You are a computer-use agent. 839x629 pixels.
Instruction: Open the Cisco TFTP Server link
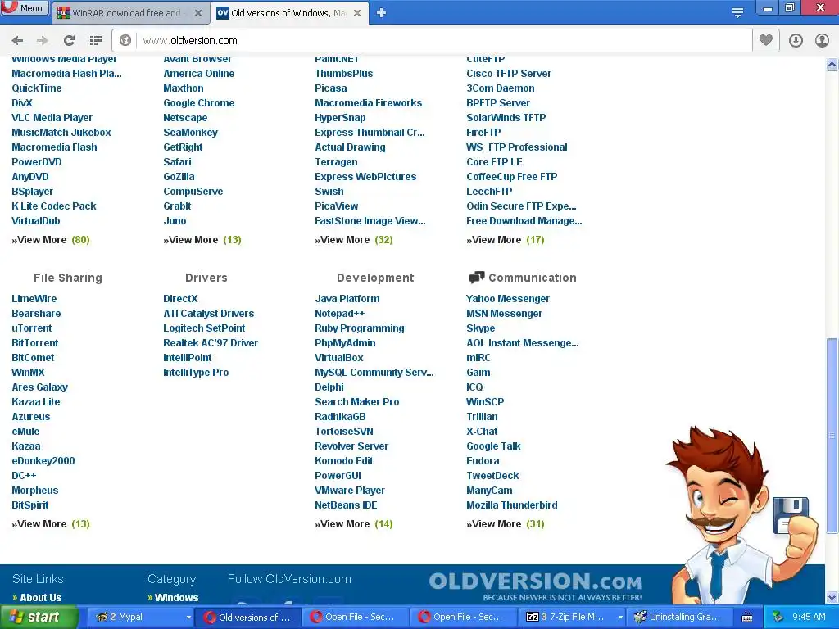point(508,73)
